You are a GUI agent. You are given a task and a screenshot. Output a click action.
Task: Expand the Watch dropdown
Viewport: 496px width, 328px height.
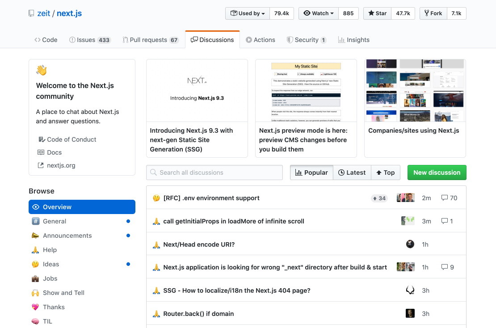(x=318, y=13)
